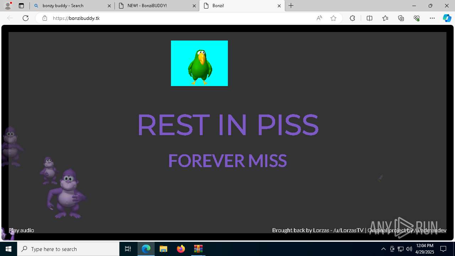Click the FOREVER MISS text
The width and height of the screenshot is (455, 256).
click(227, 161)
